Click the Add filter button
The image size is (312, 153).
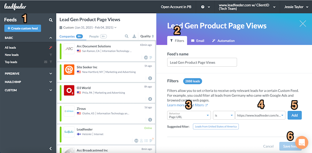(294, 115)
